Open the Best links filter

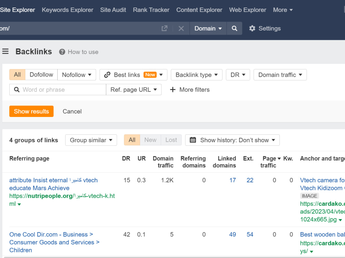(133, 75)
